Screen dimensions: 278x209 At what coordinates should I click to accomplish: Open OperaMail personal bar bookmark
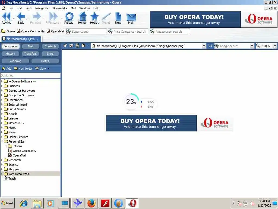tap(55, 31)
